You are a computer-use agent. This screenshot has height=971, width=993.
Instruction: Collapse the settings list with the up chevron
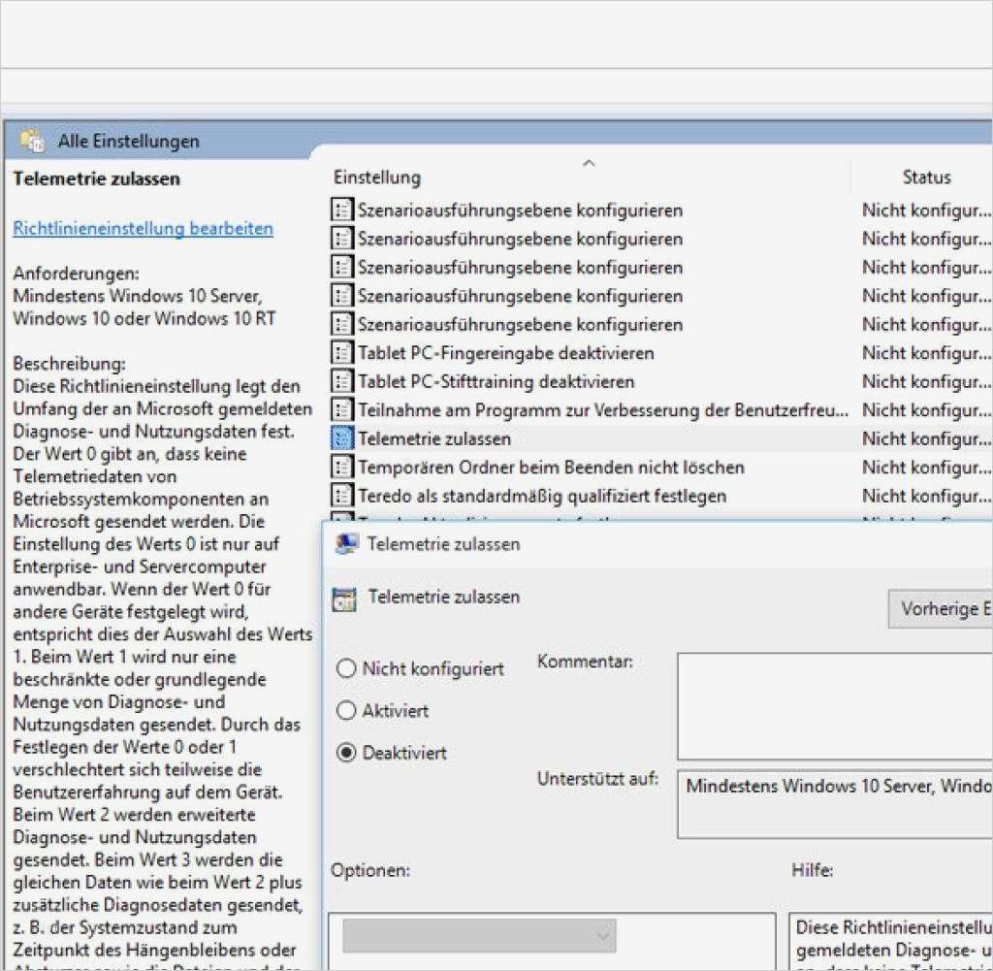point(589,163)
